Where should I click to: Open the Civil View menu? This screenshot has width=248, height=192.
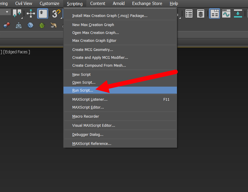point(24,4)
